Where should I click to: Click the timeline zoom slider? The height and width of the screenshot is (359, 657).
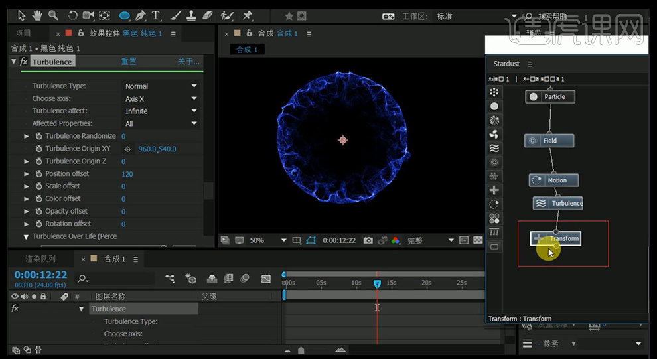pyautogui.click(x=301, y=350)
